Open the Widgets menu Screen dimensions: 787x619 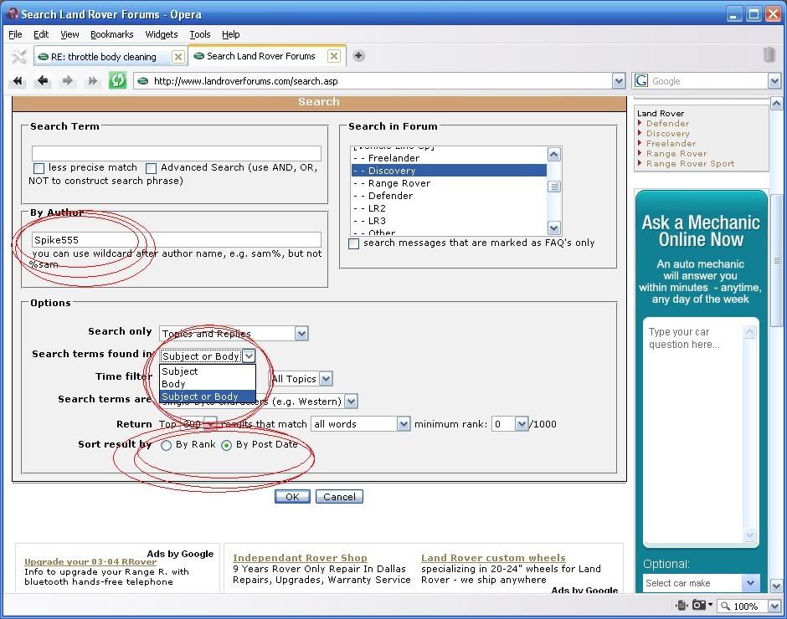161,34
